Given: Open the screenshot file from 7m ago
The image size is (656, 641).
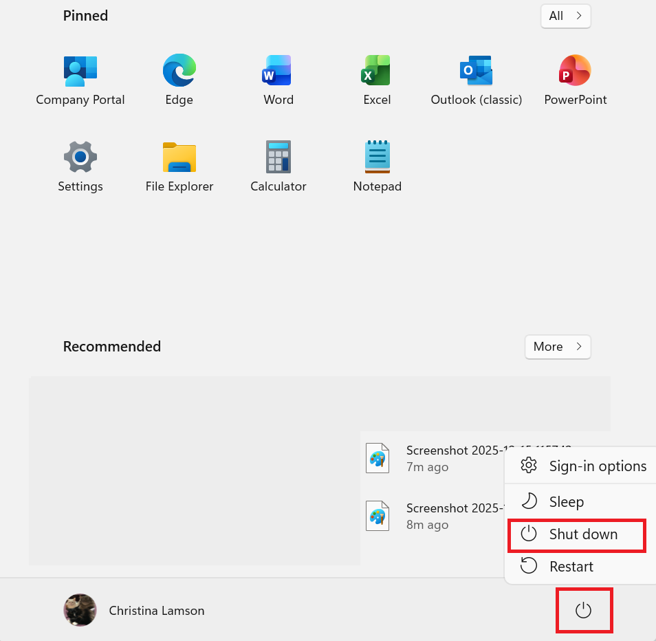Looking at the screenshot, I should point(433,458).
